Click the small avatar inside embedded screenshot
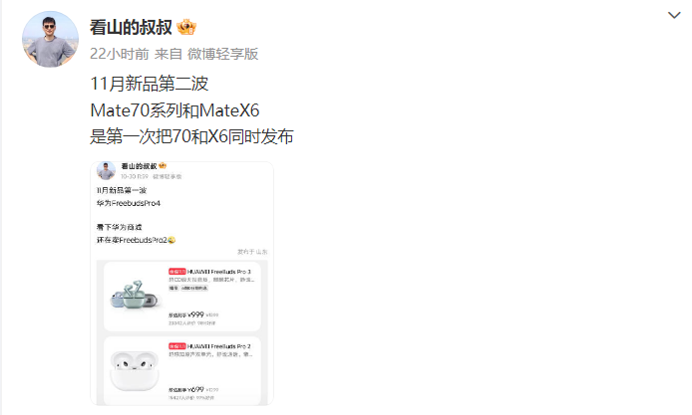The width and height of the screenshot is (692, 415). (106, 170)
